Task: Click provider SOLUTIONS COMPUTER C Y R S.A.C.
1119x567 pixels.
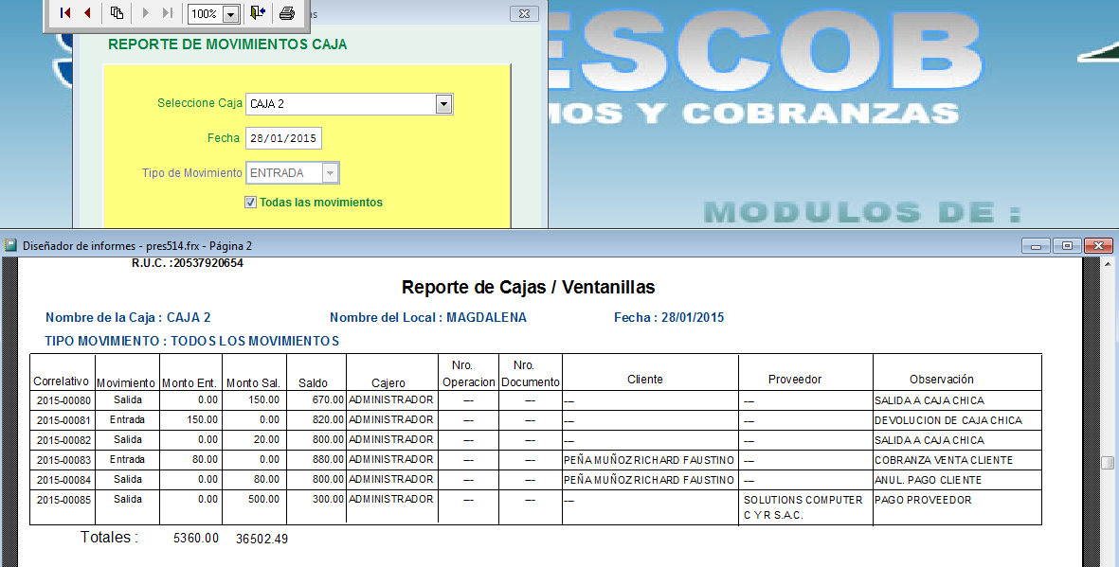Action: point(803,507)
